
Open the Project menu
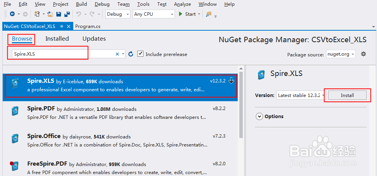[x=61, y=4]
